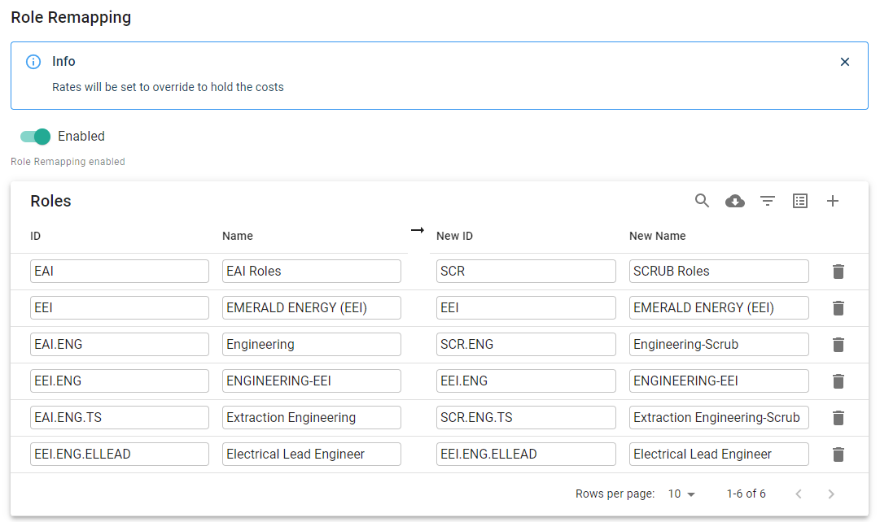The width and height of the screenshot is (880, 522).
Task: Delete the EAI Roles row
Action: (x=838, y=272)
